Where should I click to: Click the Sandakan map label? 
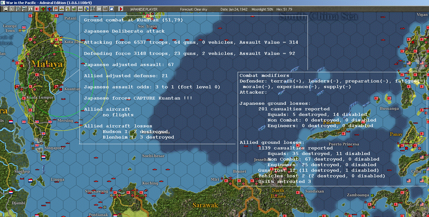point(314,192)
